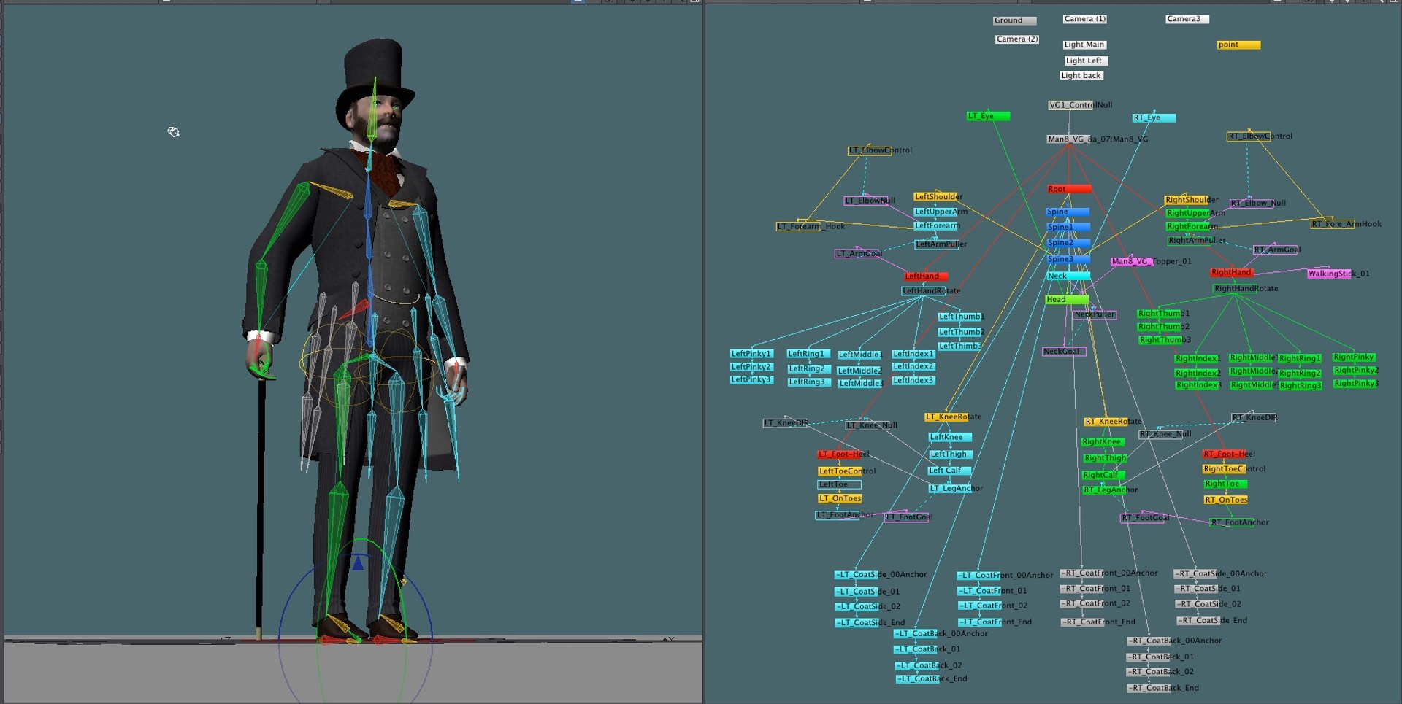1402x704 pixels.
Task: Select the NeckPuller node
Action: [x=1095, y=314]
